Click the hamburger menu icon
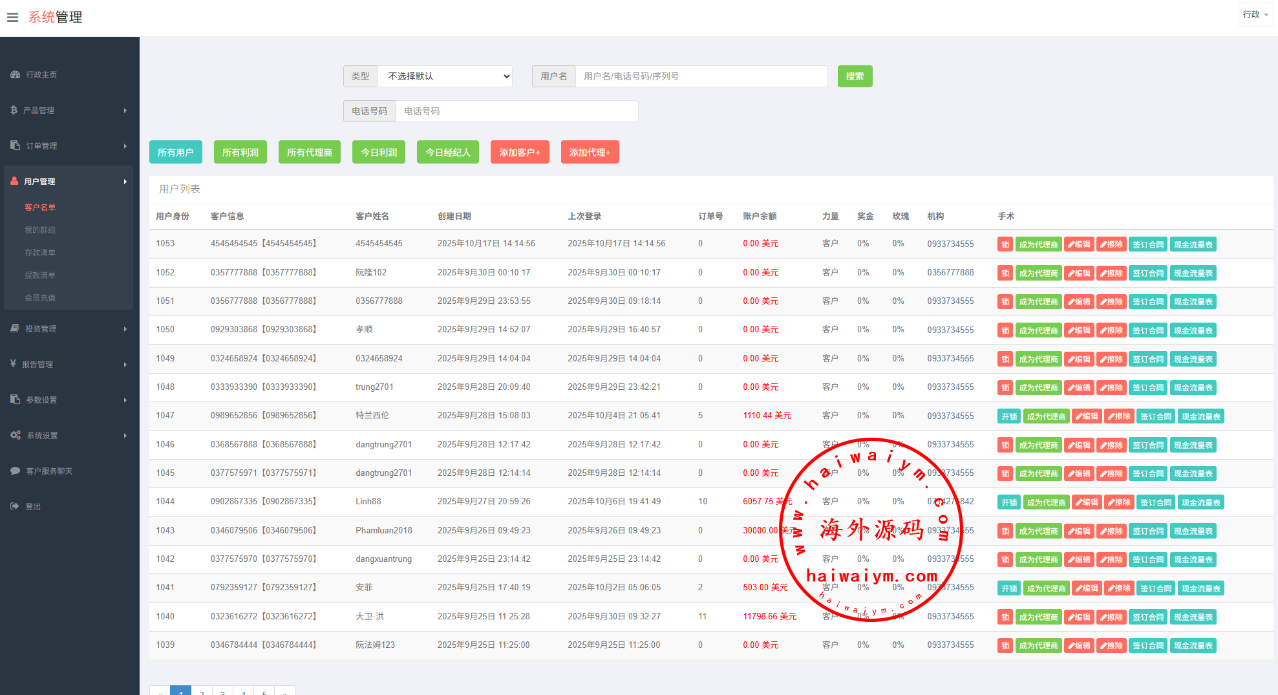The height and width of the screenshot is (695, 1278). 12,17
